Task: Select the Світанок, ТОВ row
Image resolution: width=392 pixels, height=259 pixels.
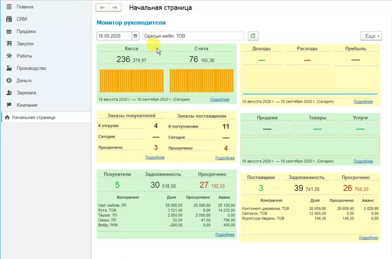Action: pos(310,213)
